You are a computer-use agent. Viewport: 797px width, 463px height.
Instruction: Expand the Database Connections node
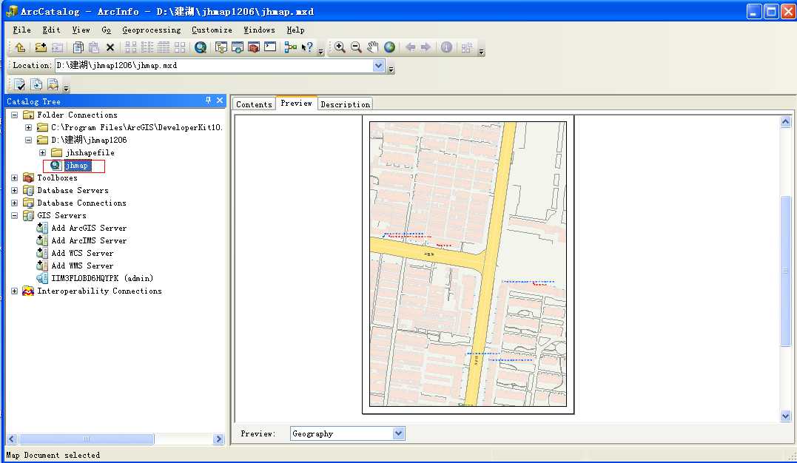click(x=15, y=203)
